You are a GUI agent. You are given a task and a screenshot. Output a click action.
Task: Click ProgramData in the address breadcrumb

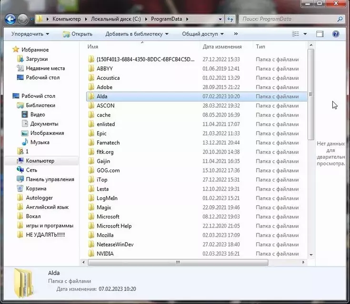coord(166,19)
